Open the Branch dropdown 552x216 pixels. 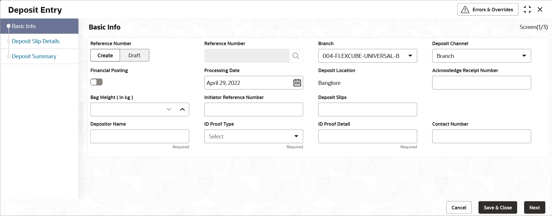coord(368,56)
